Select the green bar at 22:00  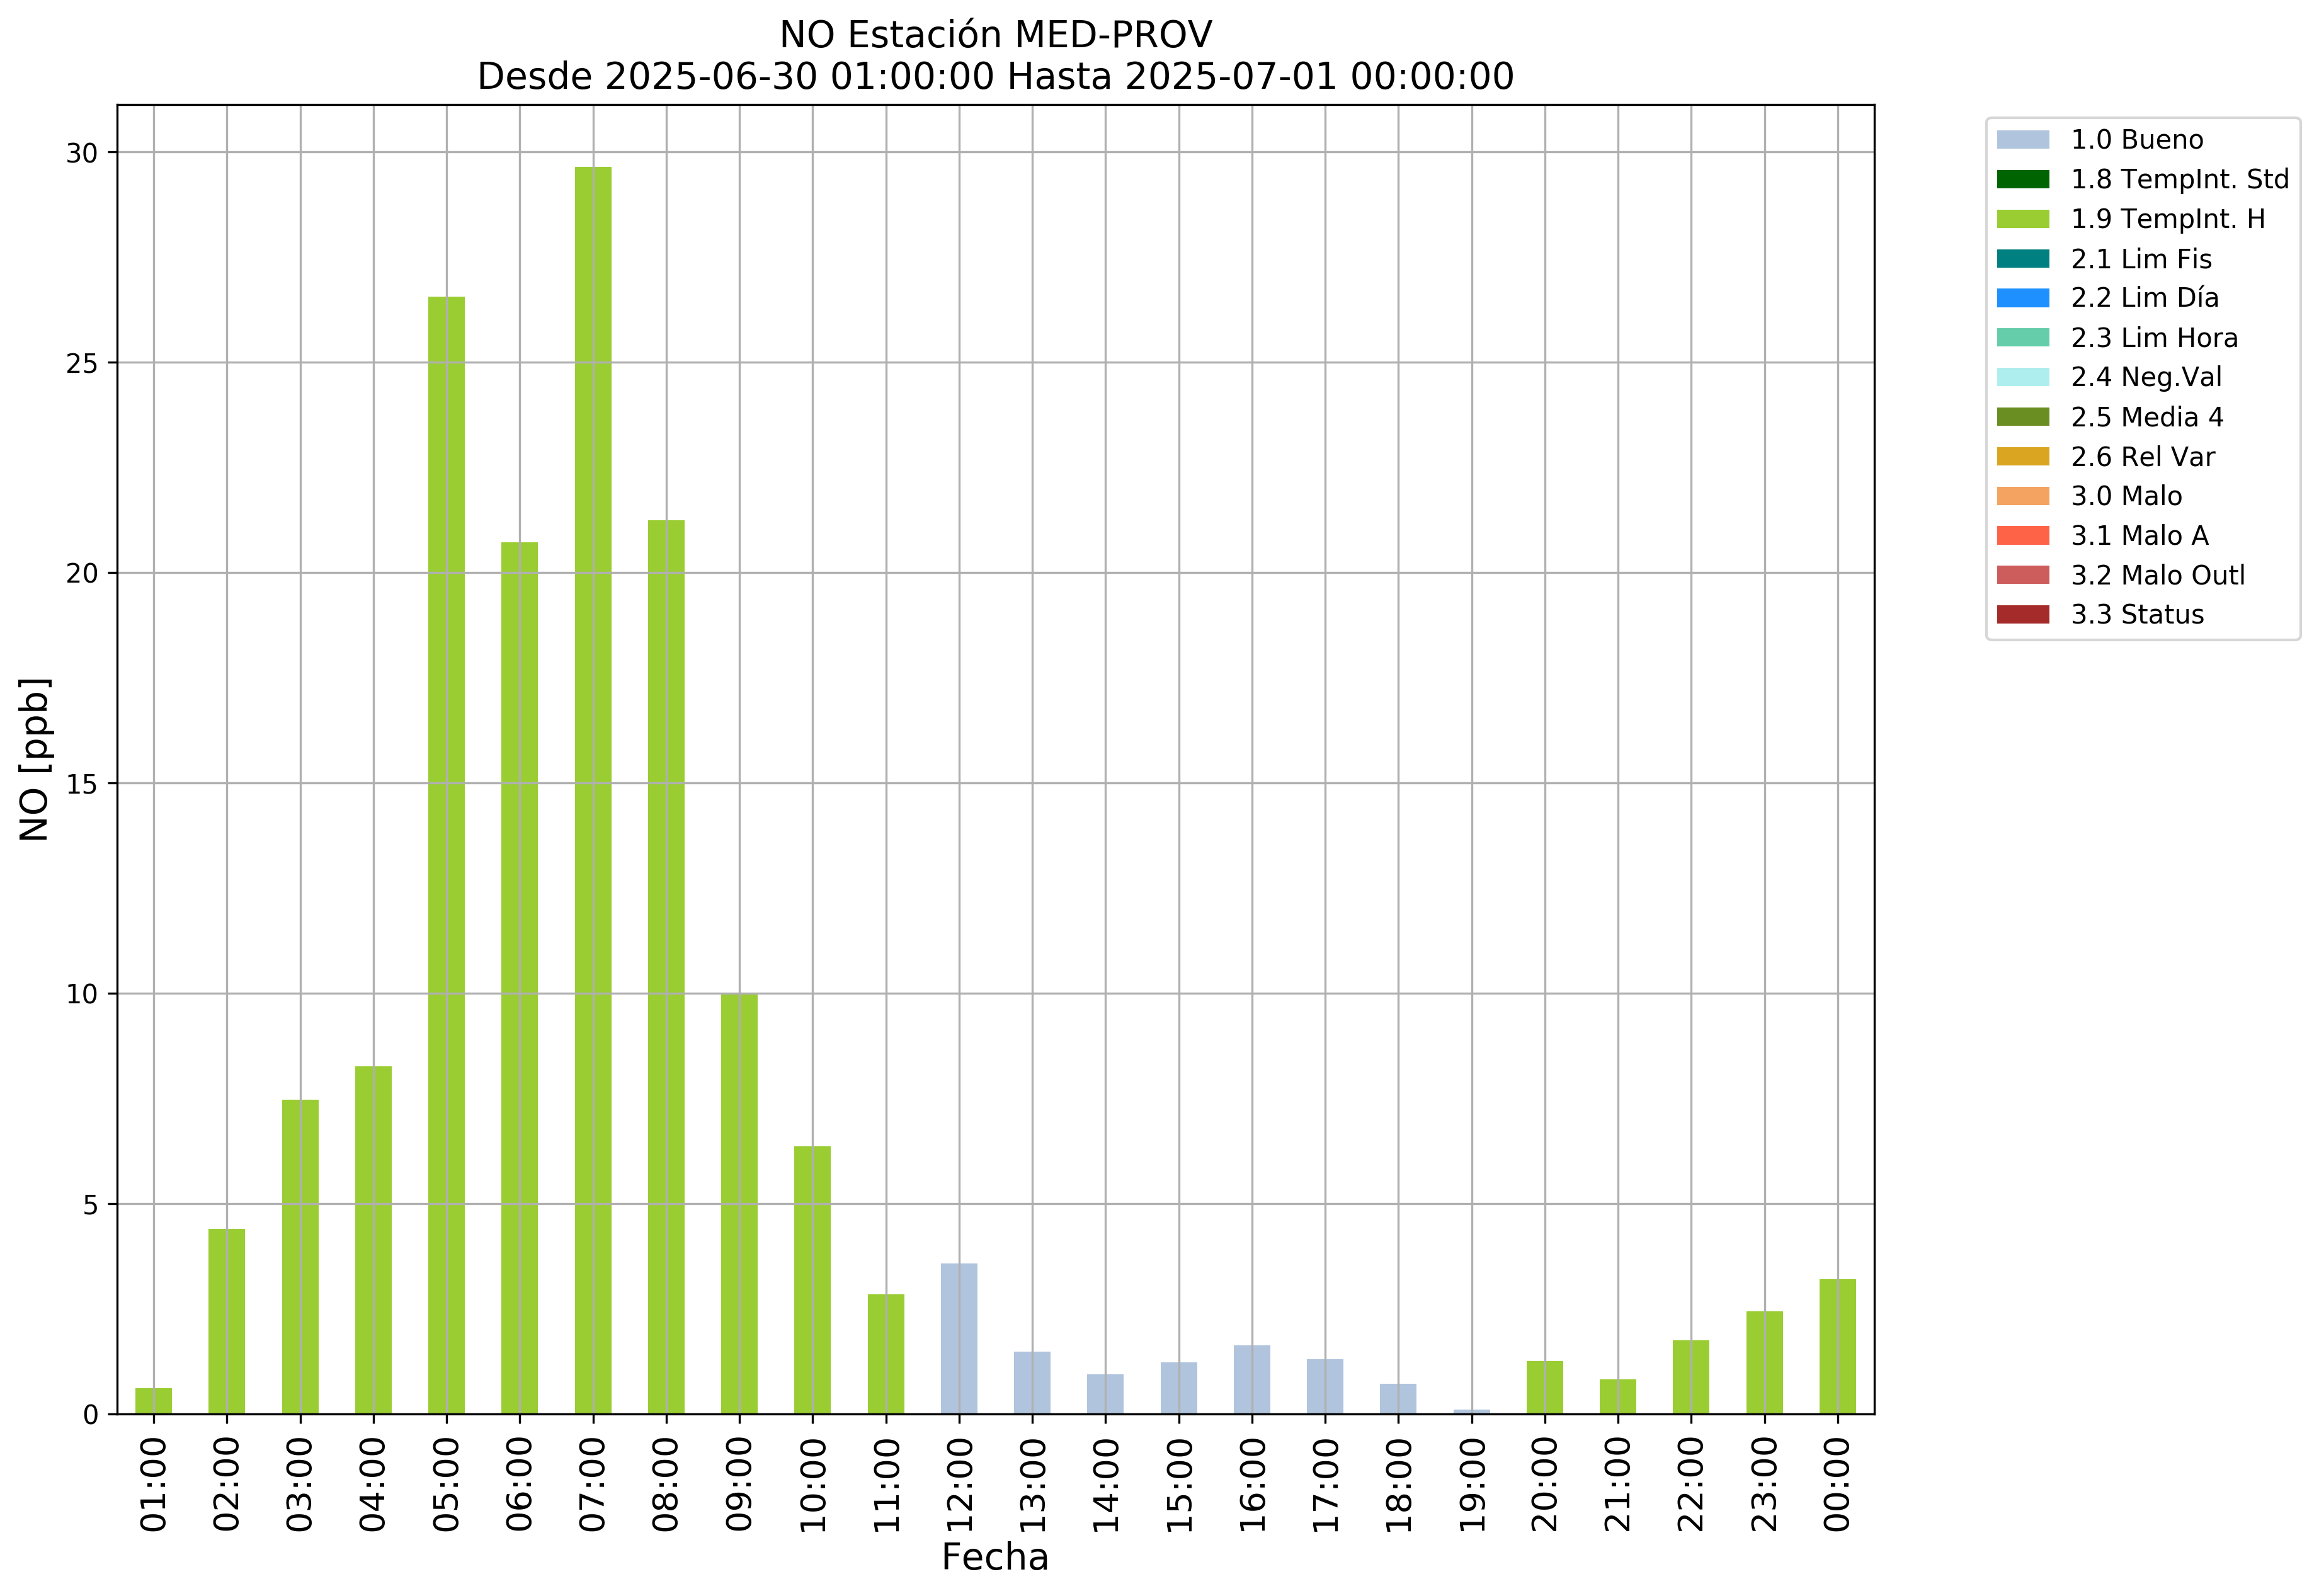click(1691, 1378)
